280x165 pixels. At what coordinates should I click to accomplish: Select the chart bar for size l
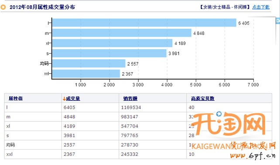pyautogui.click(x=144, y=23)
